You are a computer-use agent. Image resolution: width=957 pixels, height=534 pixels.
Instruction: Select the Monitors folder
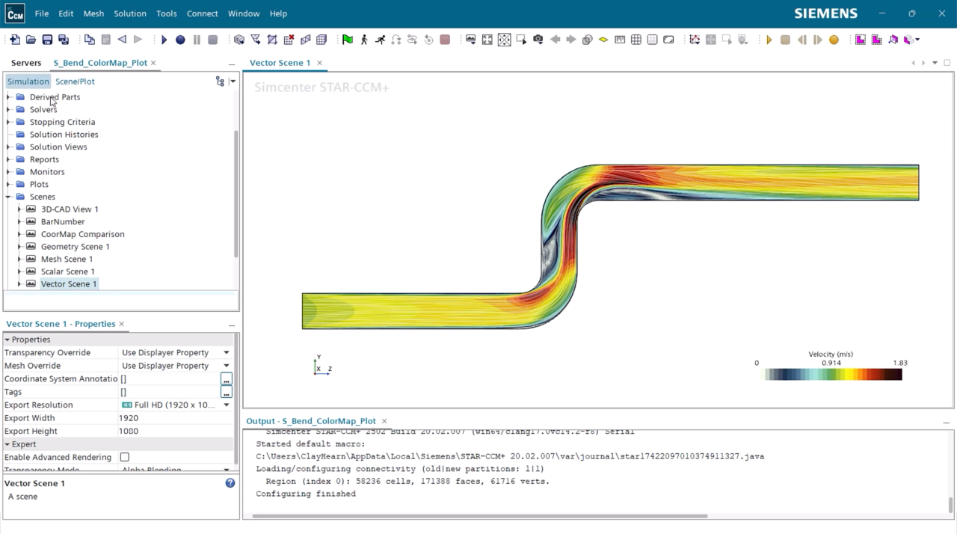[x=46, y=172]
